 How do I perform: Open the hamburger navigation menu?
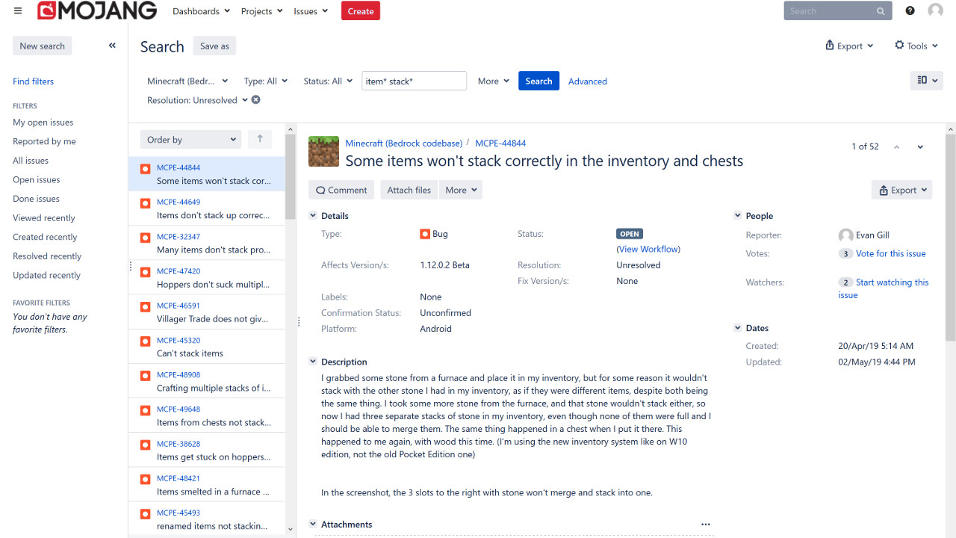tap(18, 11)
